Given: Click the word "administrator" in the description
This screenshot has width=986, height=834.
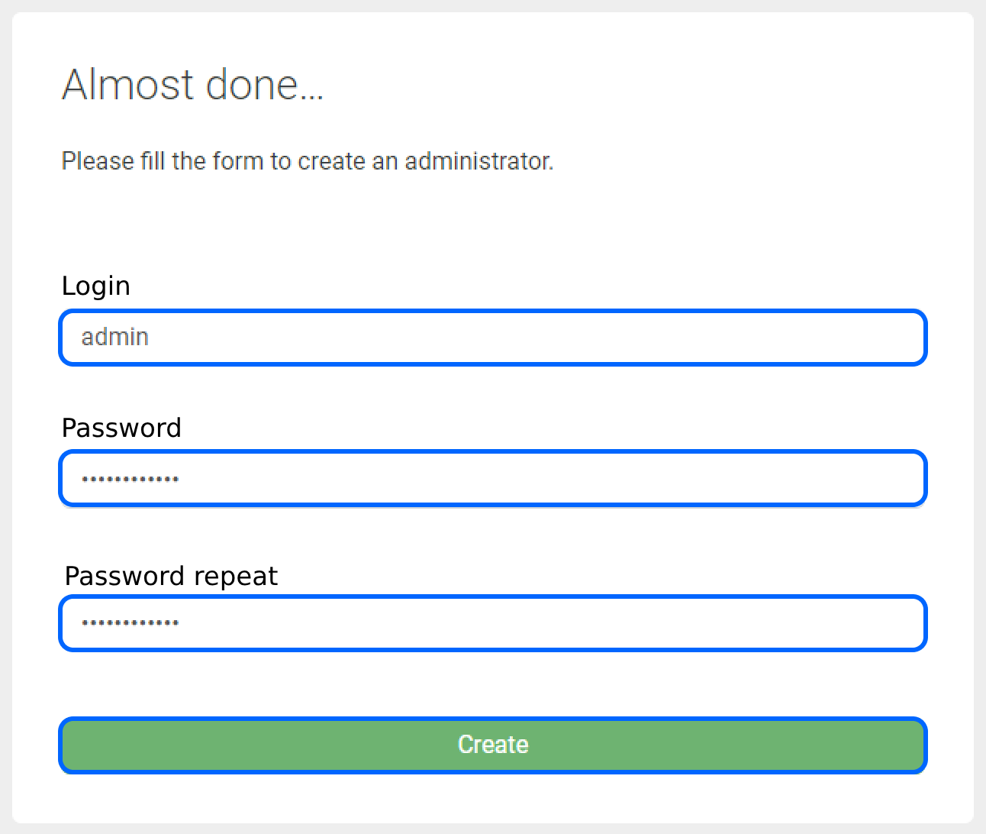Looking at the screenshot, I should pyautogui.click(x=478, y=161).
